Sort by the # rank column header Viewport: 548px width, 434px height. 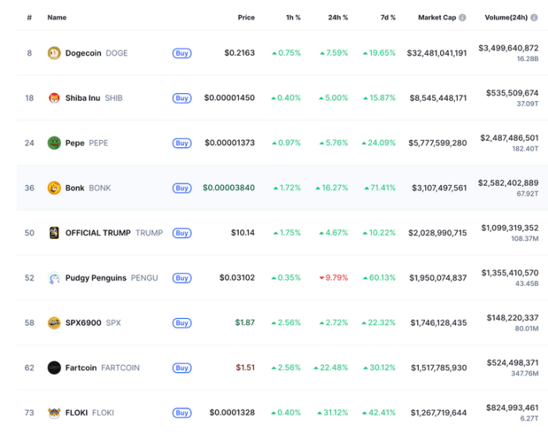coord(30,17)
